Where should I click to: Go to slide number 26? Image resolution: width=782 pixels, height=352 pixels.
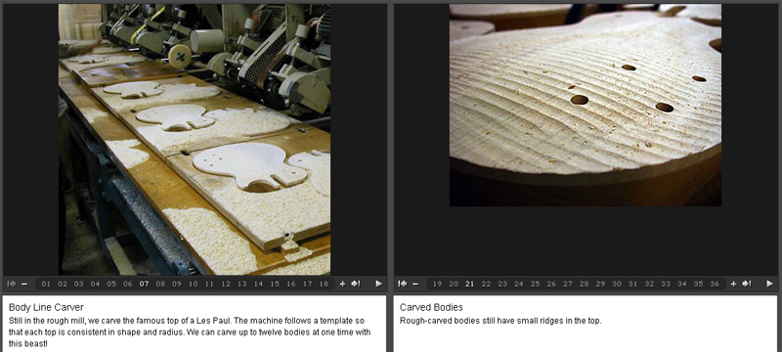pos(551,284)
